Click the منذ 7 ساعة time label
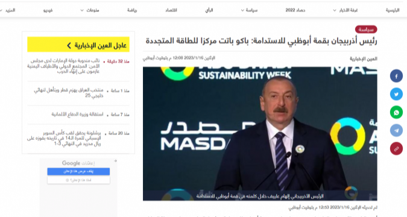407x217 pixels. point(120,115)
